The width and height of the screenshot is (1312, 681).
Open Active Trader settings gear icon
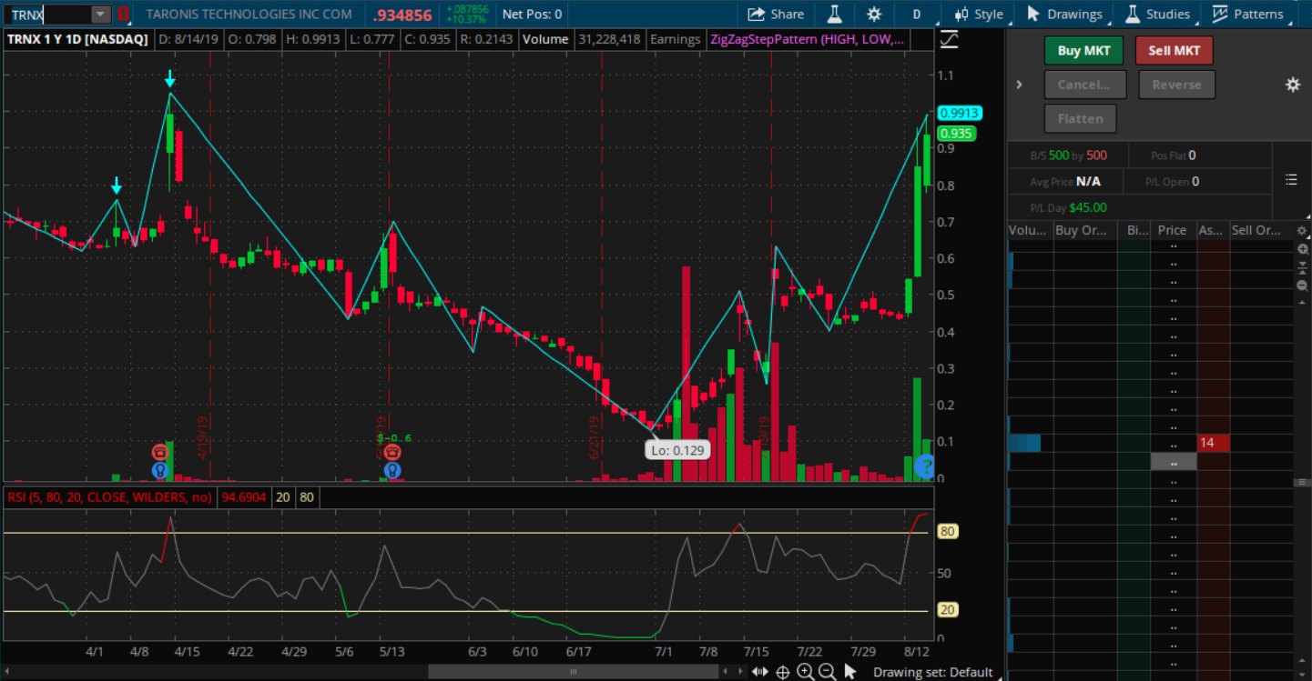click(1293, 85)
